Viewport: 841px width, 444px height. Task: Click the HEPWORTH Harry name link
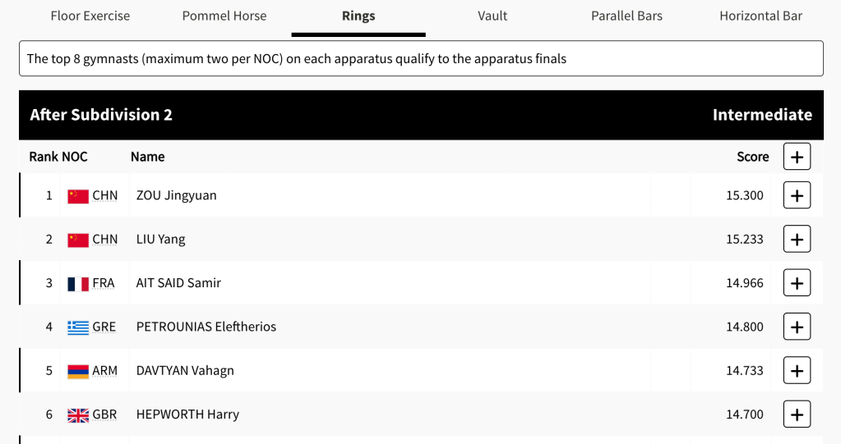coord(187,414)
